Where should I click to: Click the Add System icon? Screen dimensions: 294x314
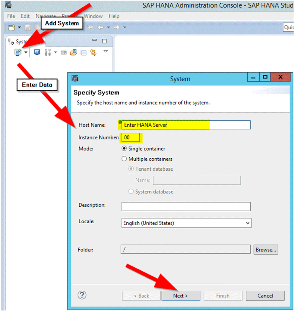(18, 52)
